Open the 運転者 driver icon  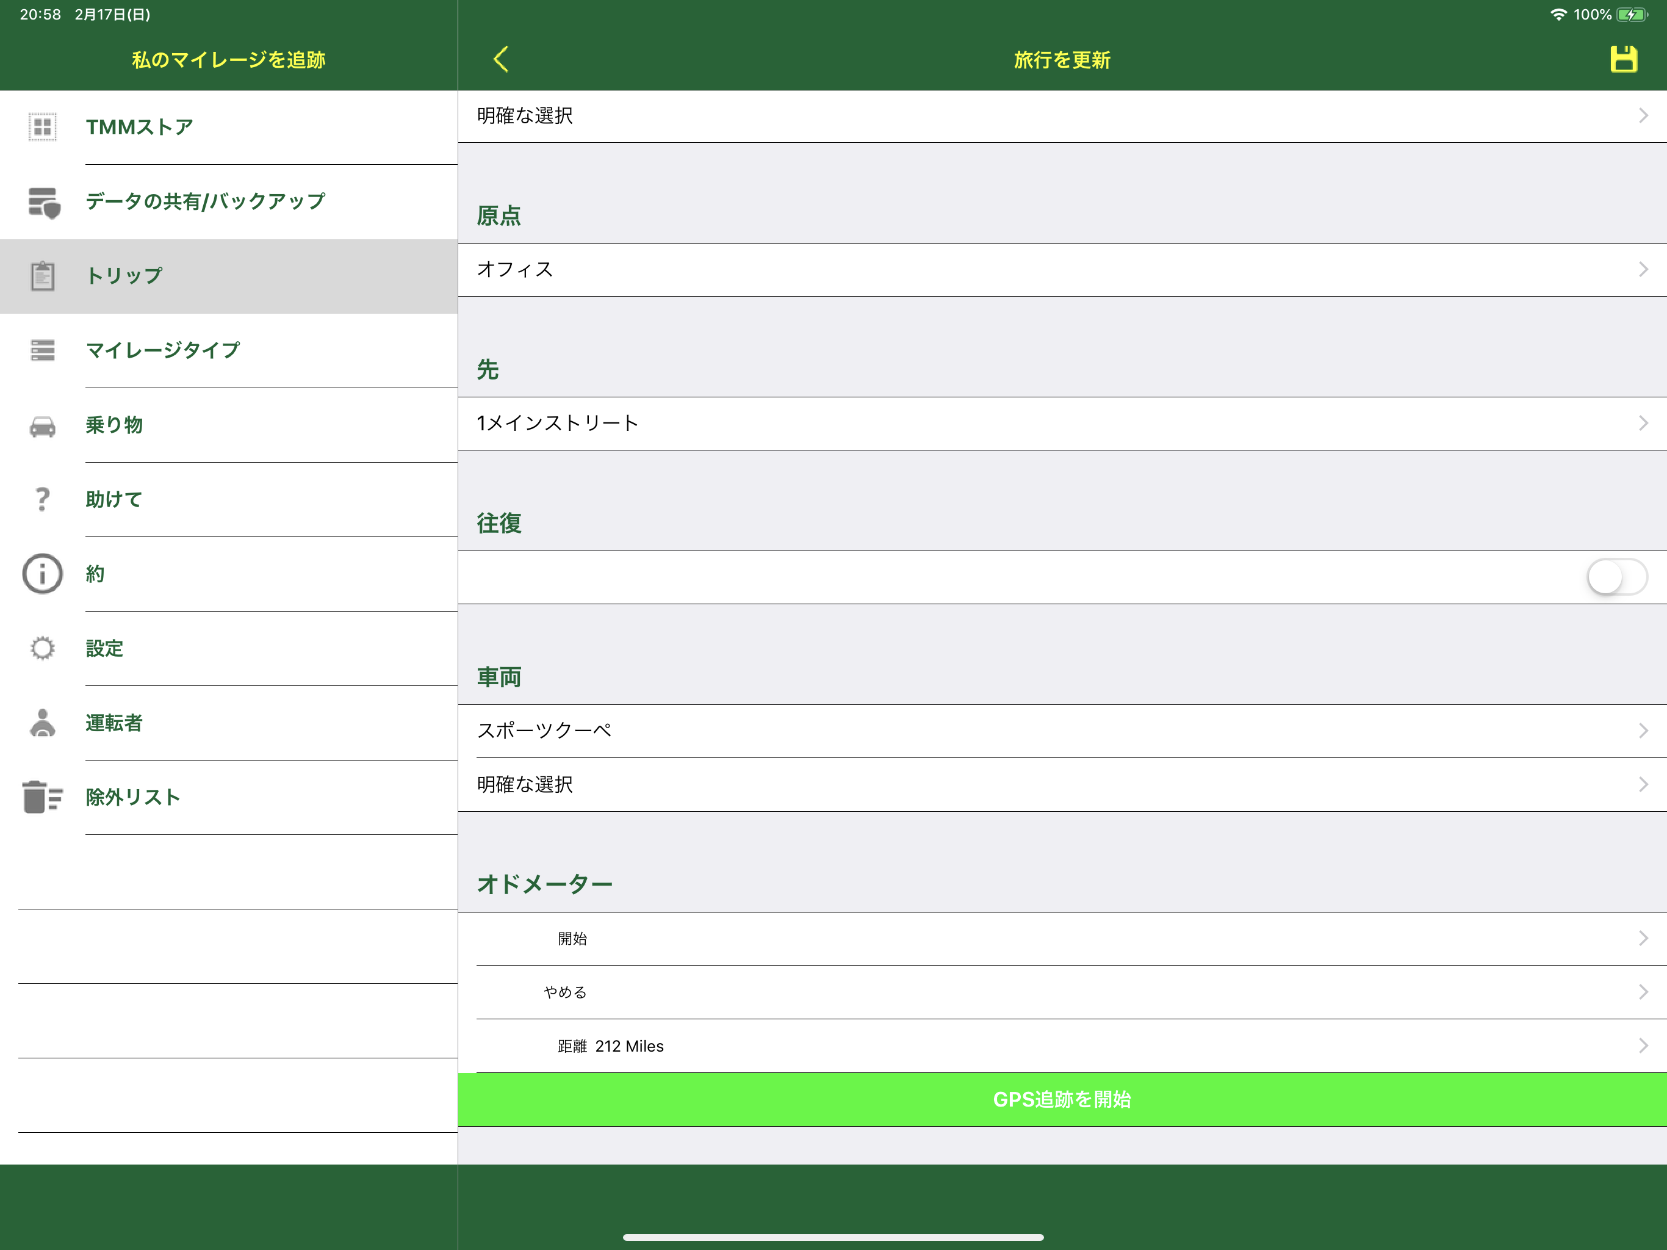click(x=43, y=723)
